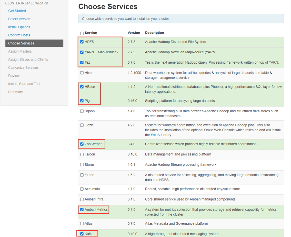Click the Ambari Infra description text
Viewport: 291px width, 237px height.
[x=190, y=199]
